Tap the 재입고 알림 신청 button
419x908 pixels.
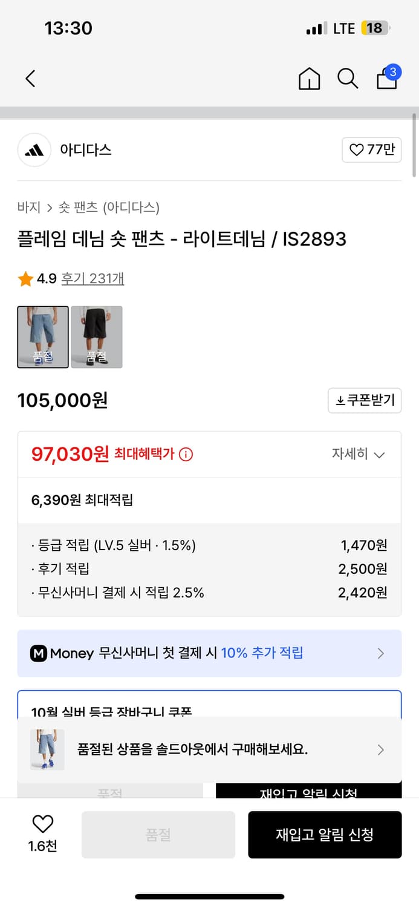coord(325,835)
